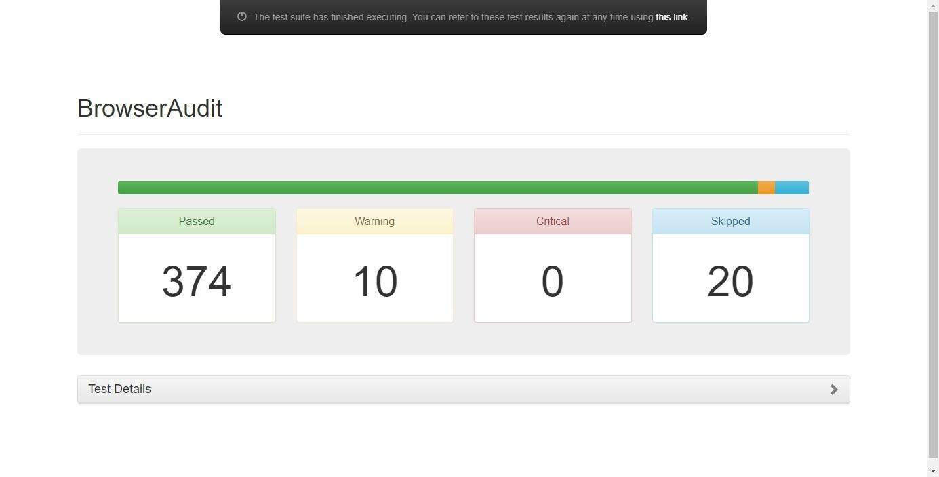Select the Skipped panel header
Image resolution: width=939 pixels, height=477 pixels.
(730, 222)
